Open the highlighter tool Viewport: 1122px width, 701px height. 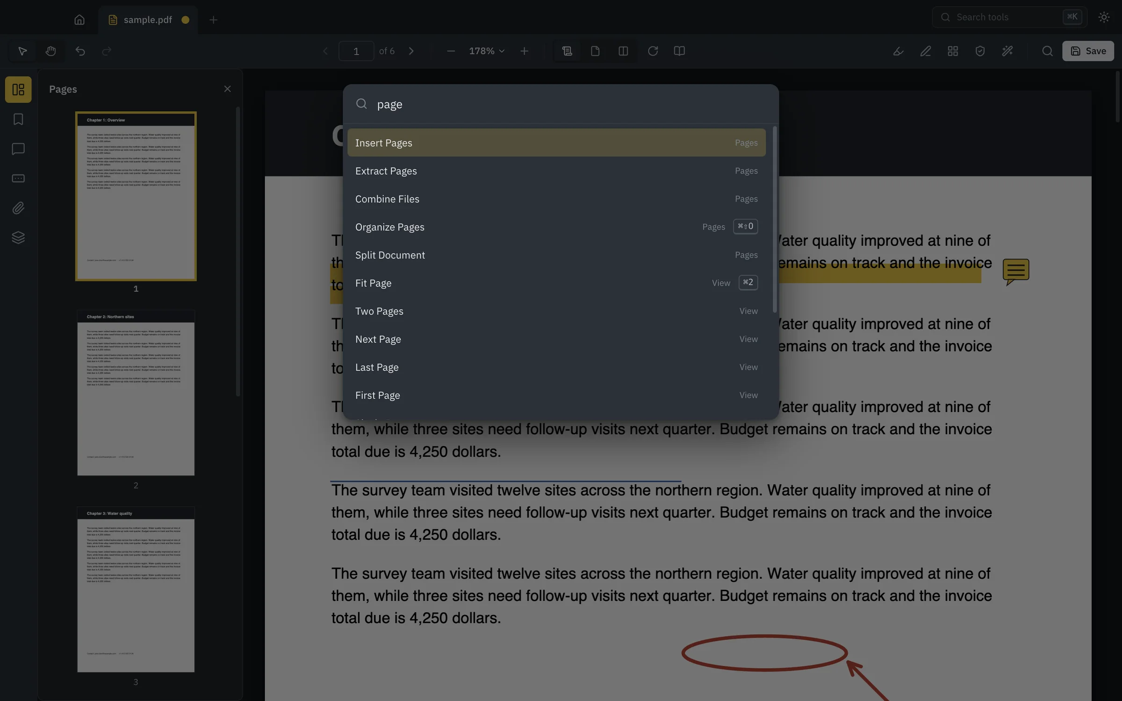898,51
